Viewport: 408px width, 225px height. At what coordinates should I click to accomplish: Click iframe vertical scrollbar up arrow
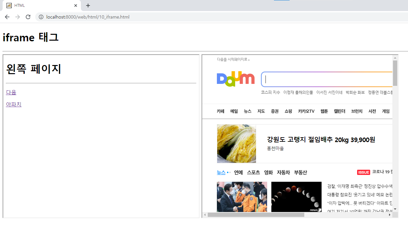(x=395, y=58)
